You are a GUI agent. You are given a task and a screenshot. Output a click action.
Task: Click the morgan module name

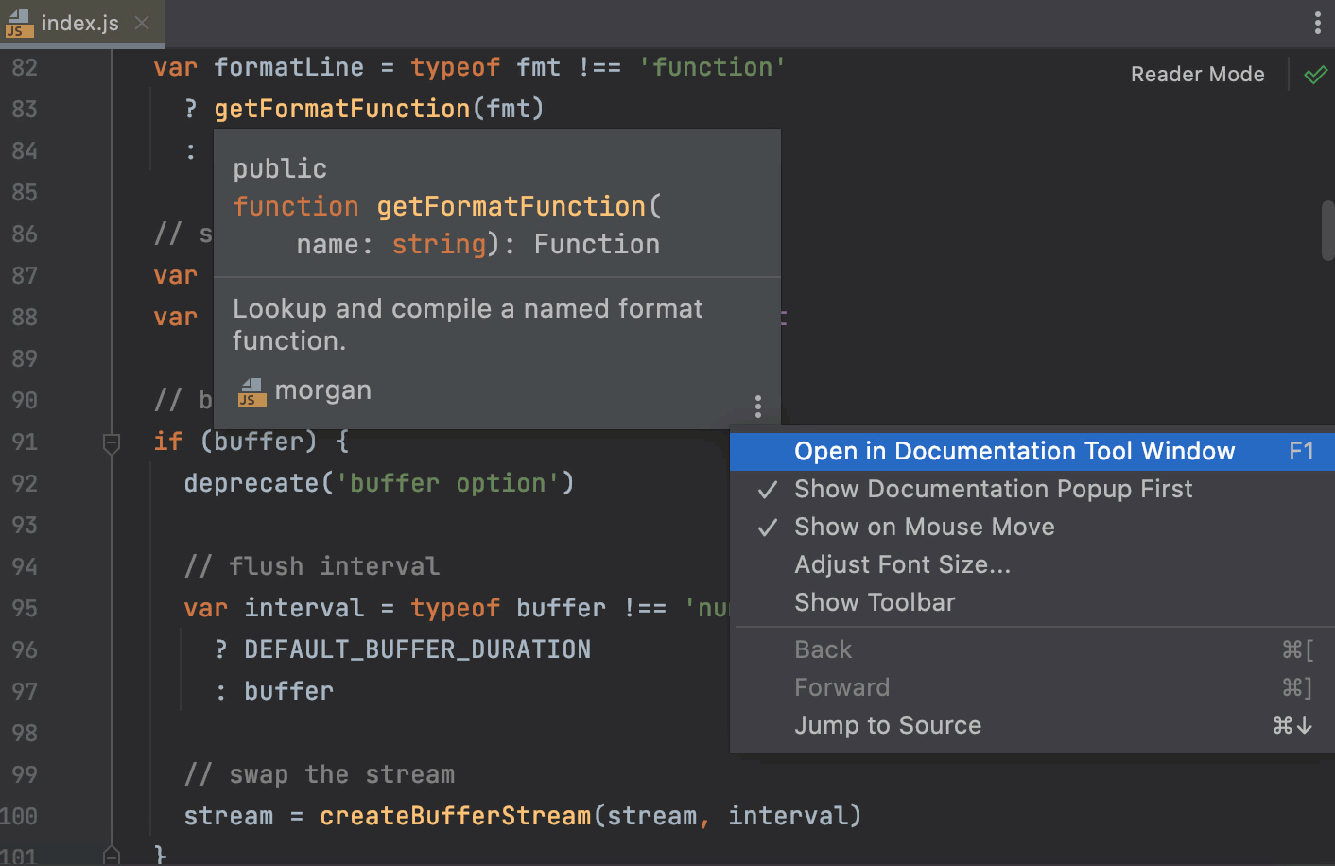(323, 390)
